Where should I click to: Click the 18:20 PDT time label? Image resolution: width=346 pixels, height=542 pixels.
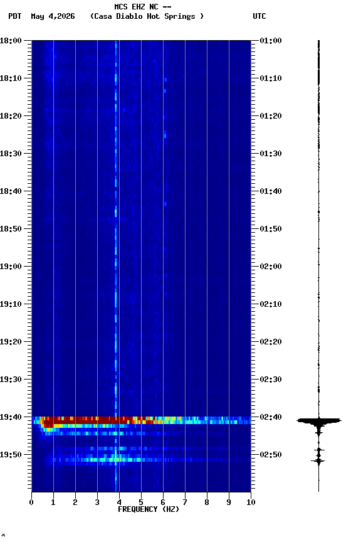(11, 116)
